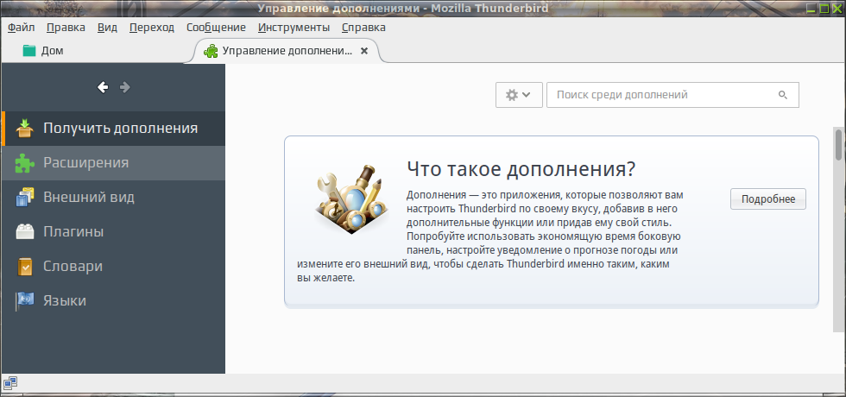This screenshot has width=846, height=397.
Task: Click the Подробнее button
Action: (768, 199)
